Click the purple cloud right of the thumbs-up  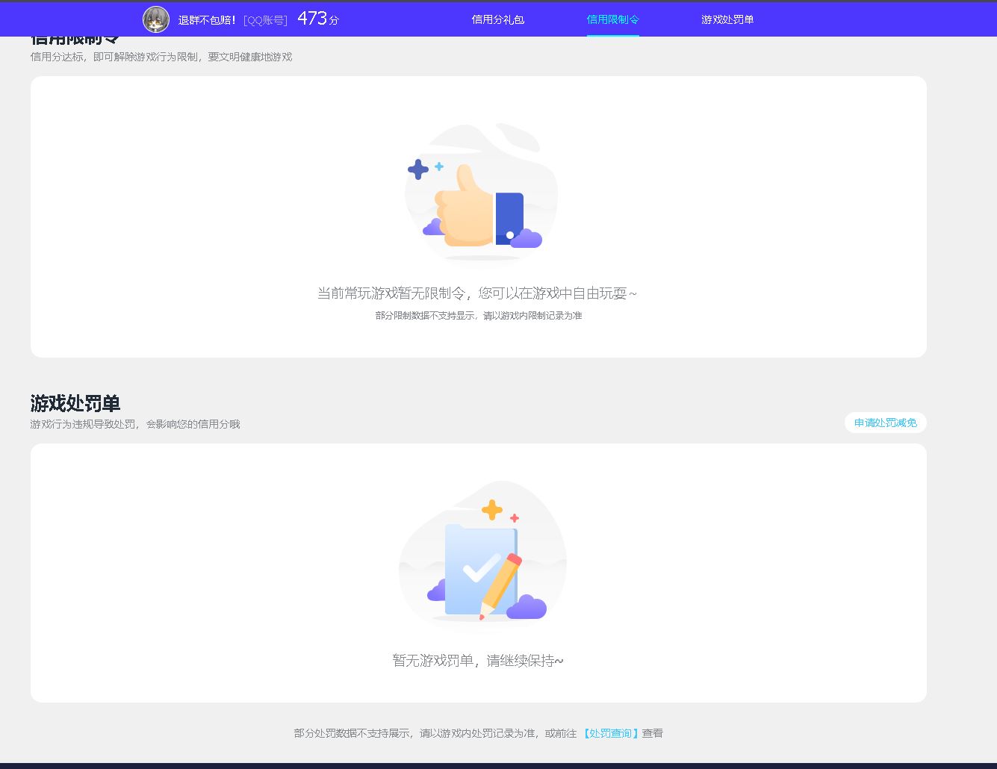(x=527, y=238)
